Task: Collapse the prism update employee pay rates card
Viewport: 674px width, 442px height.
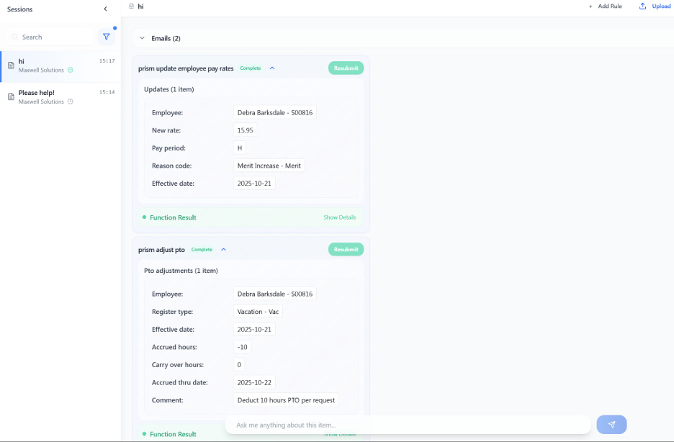Action: (272, 68)
